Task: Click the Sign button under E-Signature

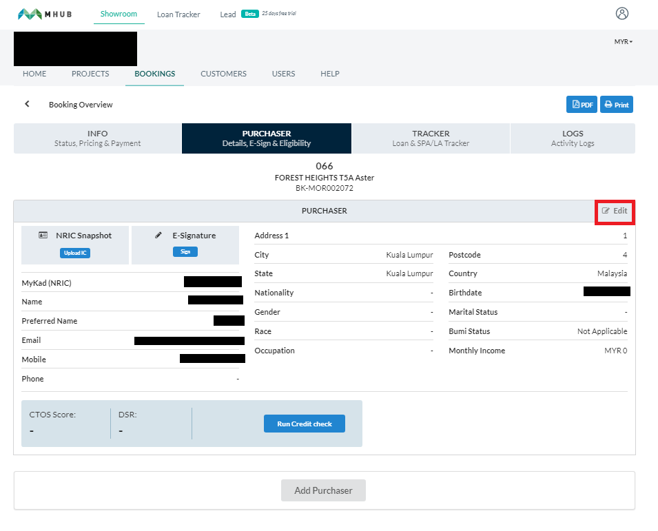Action: [x=185, y=251]
